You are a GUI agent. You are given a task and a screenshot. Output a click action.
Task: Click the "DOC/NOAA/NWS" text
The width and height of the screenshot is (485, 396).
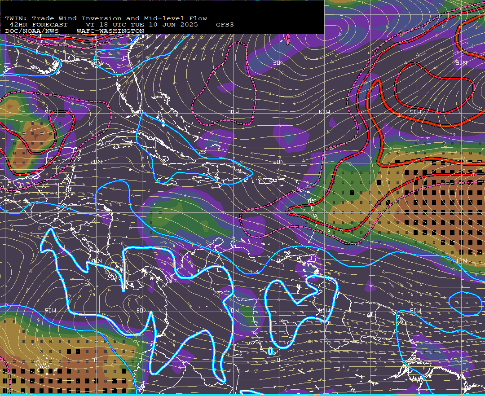pos(32,31)
